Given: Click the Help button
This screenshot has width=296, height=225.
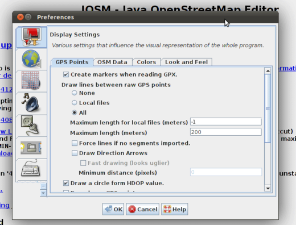Looking at the screenshot, I should [x=175, y=209].
